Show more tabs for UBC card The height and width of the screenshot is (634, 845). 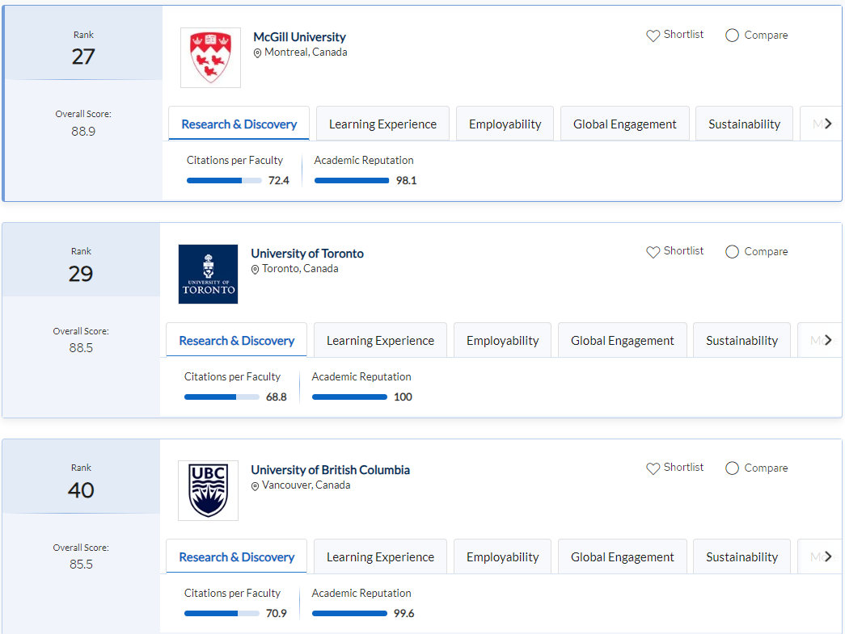click(827, 556)
